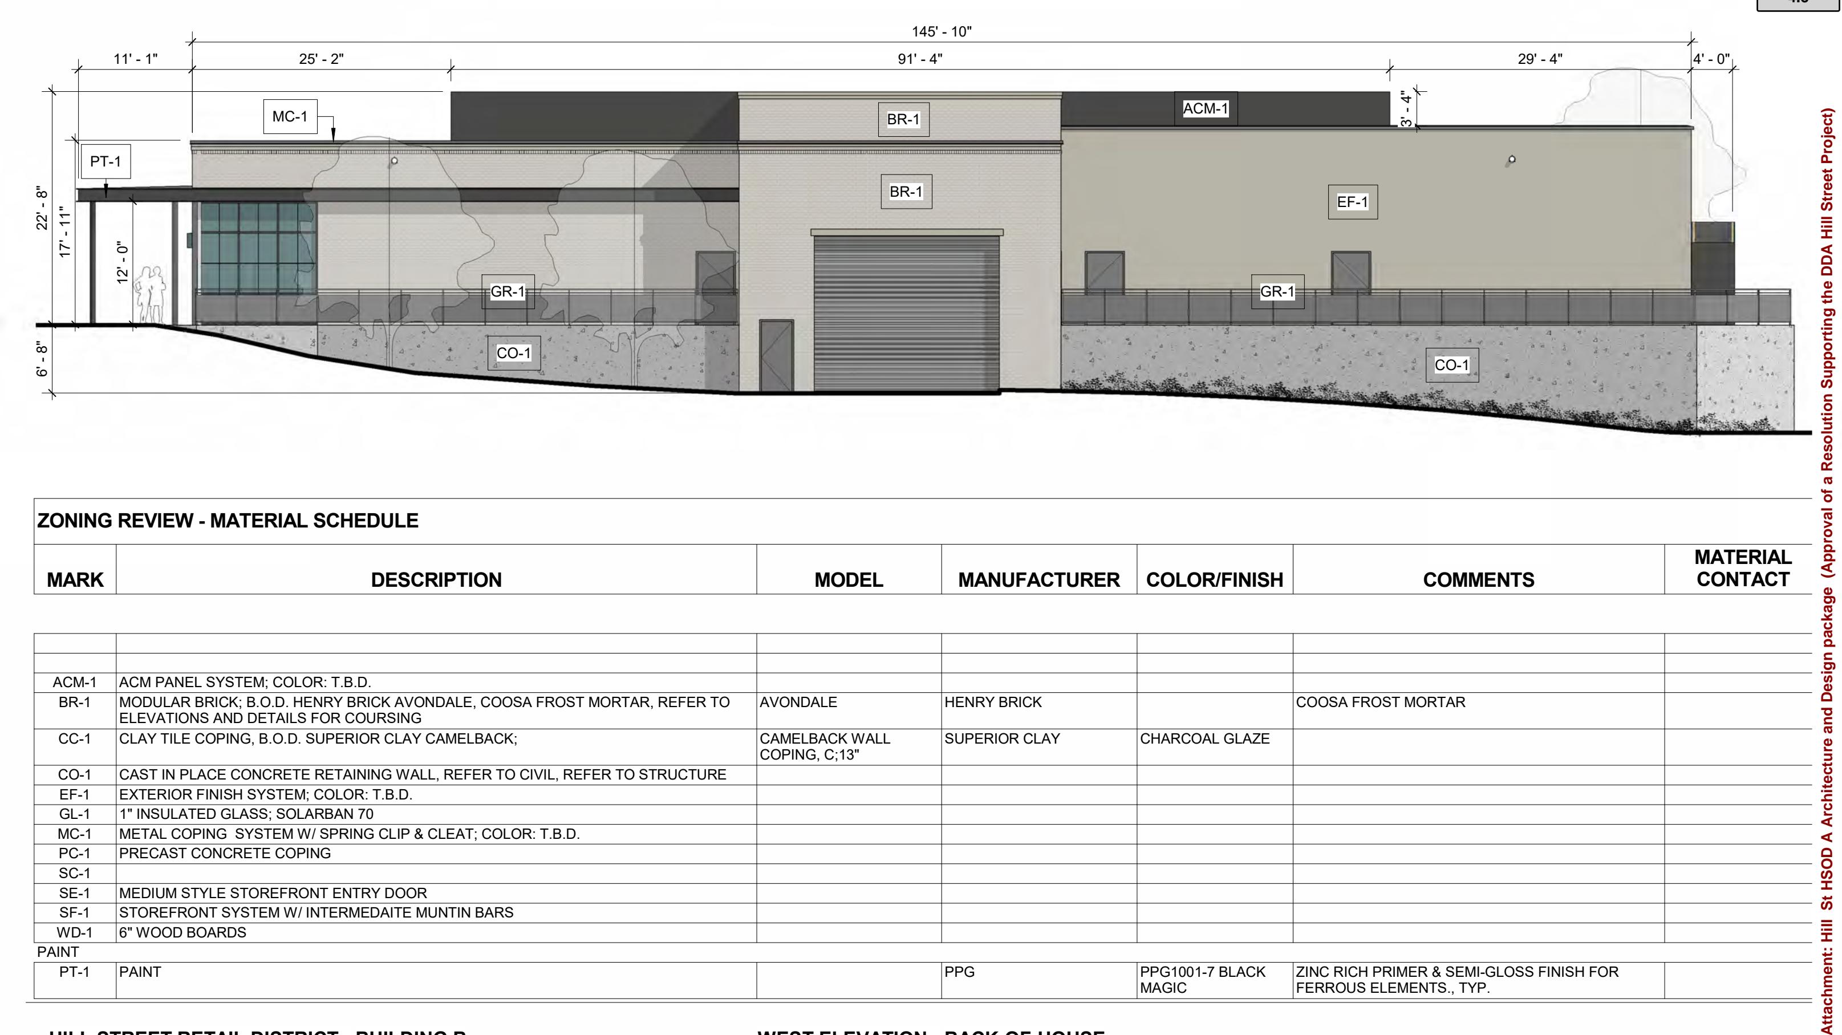Click the 145' - 10" overall dimension
This screenshot has width=1842, height=1035.
[941, 31]
